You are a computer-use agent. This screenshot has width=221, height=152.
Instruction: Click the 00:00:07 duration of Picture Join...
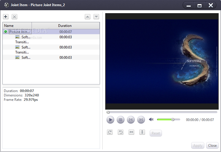point(65,32)
